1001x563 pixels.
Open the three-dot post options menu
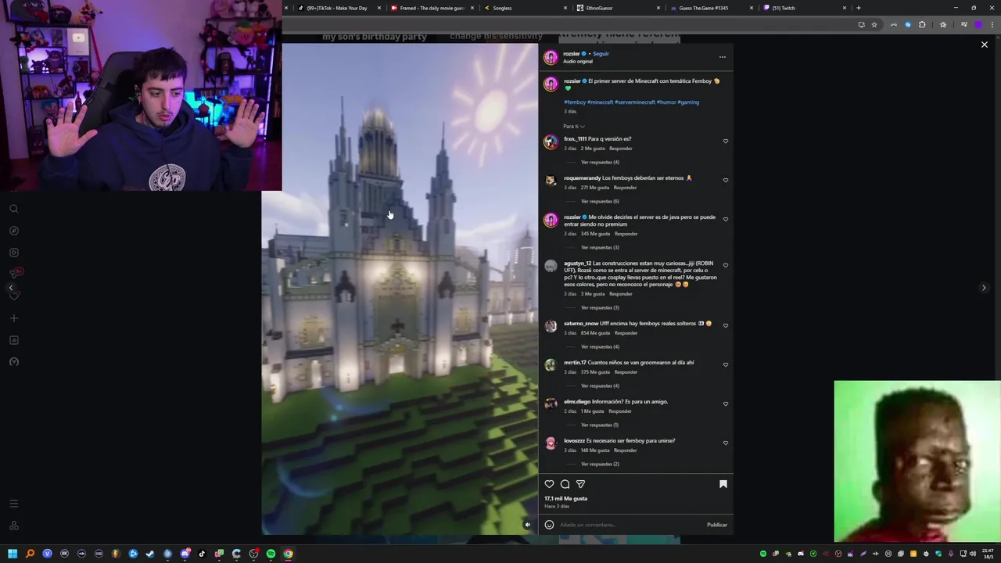[723, 57]
